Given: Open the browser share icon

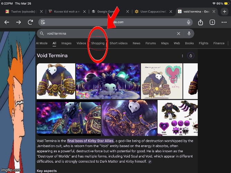Looking at the screenshot, I should click(201, 22).
